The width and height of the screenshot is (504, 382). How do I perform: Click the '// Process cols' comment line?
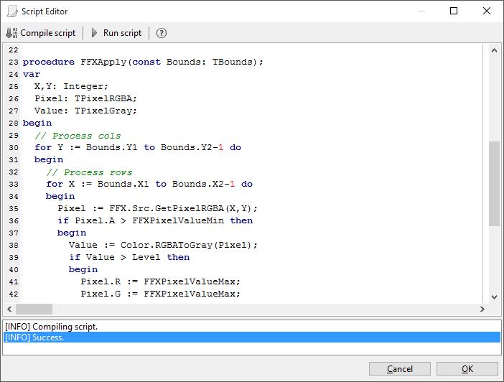pyautogui.click(x=78, y=136)
